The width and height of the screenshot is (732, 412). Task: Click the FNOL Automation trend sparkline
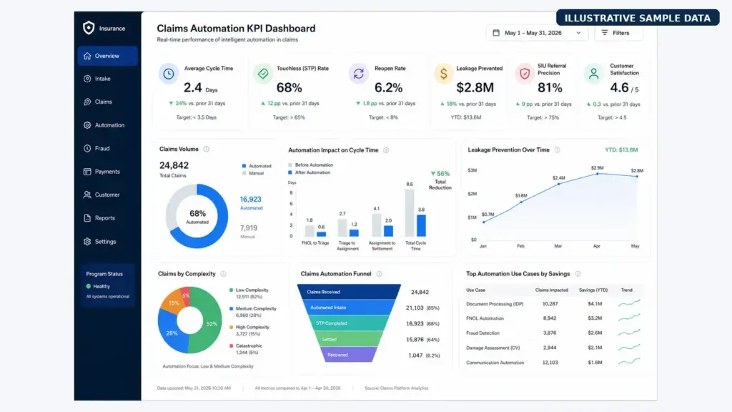[629, 318]
